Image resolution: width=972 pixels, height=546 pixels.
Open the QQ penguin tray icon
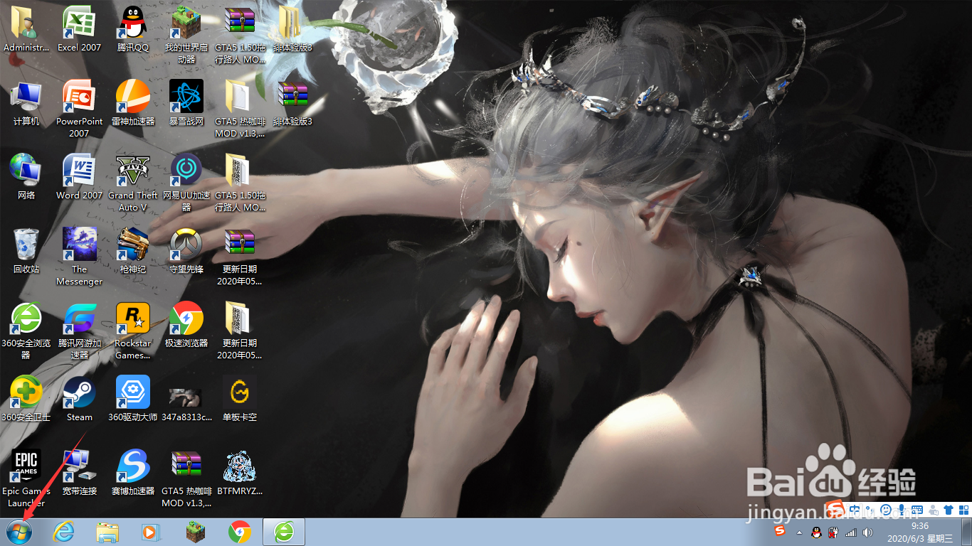point(816,532)
